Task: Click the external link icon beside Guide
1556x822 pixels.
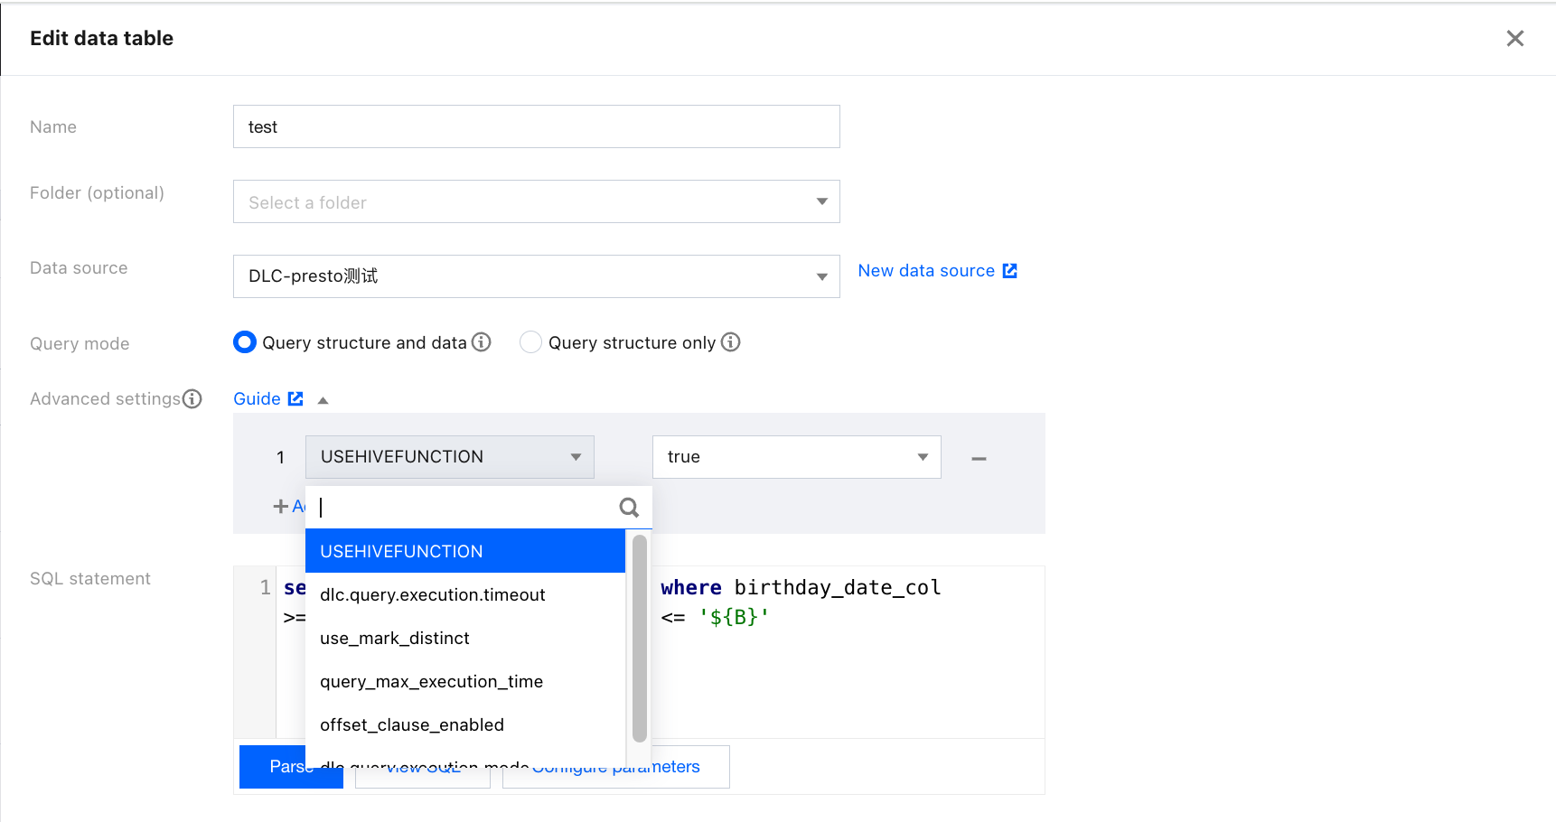Action: 295,399
